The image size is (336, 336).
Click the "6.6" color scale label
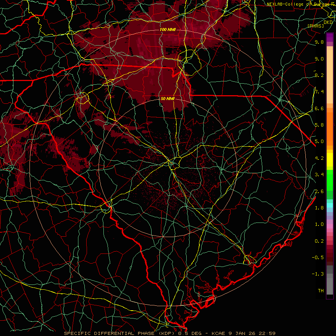point(319,109)
